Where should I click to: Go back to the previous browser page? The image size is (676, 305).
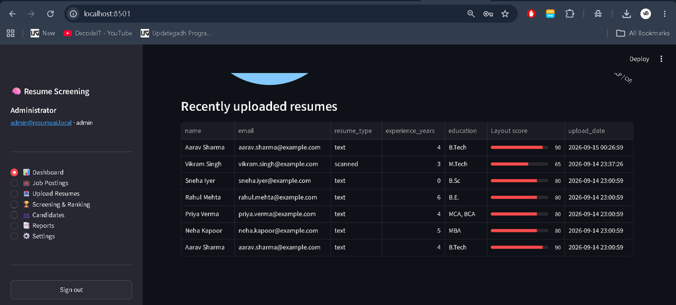tap(13, 14)
